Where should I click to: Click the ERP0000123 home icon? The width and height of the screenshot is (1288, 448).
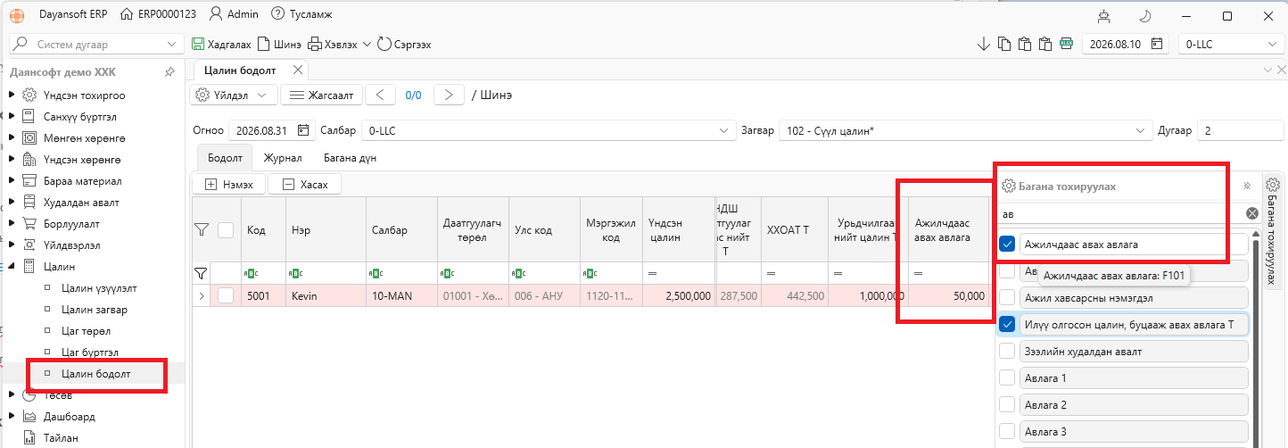[x=127, y=14]
